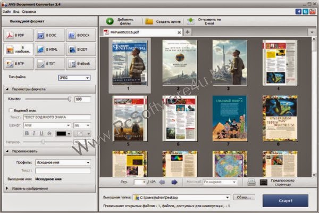This screenshot has width=319, height=213.
Task: Click the Create Archive folder icon
Action: point(149,21)
